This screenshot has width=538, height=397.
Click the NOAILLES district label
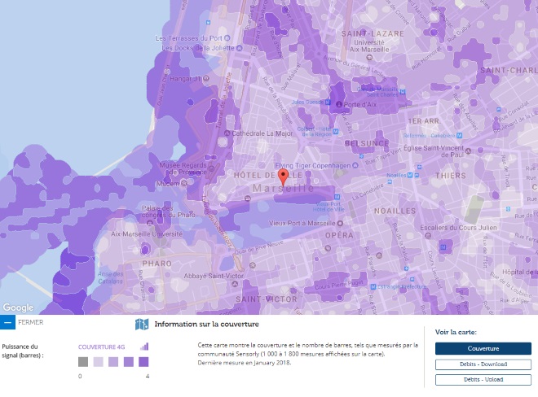[x=395, y=211]
